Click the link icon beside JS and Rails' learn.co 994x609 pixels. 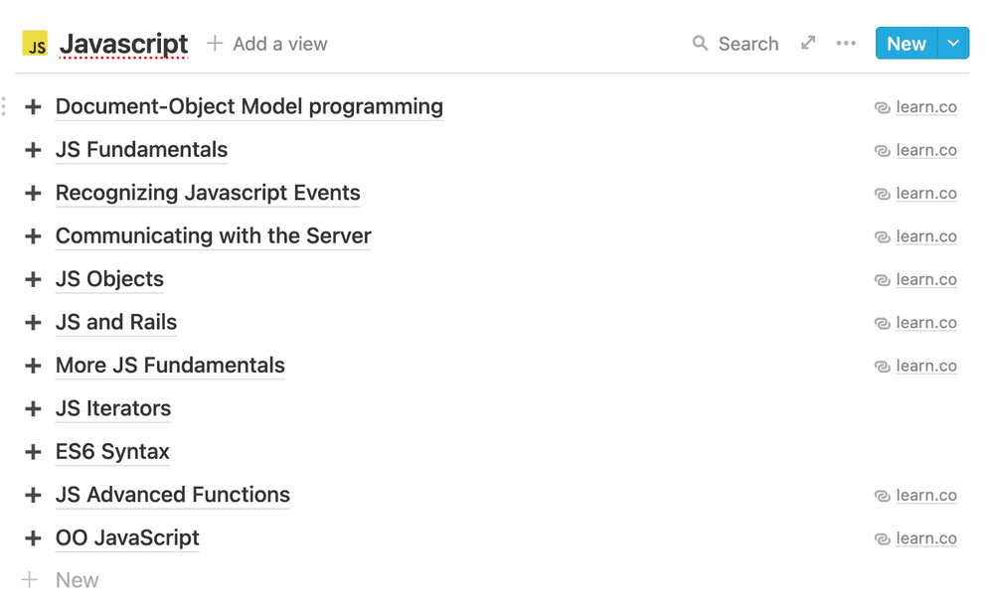(x=882, y=322)
